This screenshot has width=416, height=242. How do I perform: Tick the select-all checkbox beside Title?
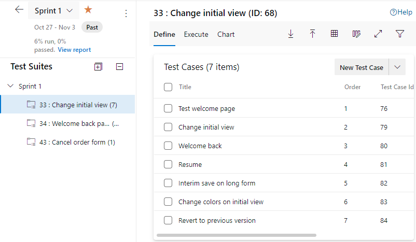coord(168,87)
